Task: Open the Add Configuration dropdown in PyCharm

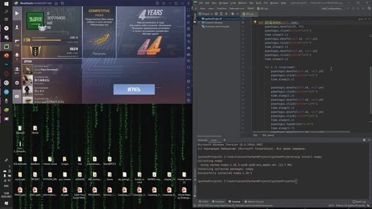Action: tap(332, 9)
